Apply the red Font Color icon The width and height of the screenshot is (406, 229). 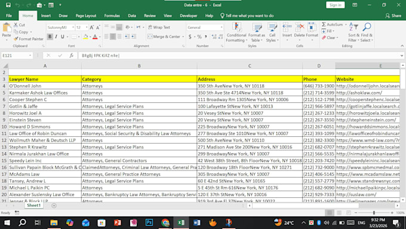tap(95, 37)
